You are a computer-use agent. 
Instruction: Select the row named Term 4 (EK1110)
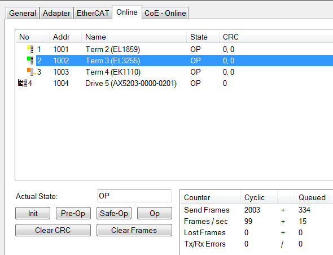coord(174,72)
